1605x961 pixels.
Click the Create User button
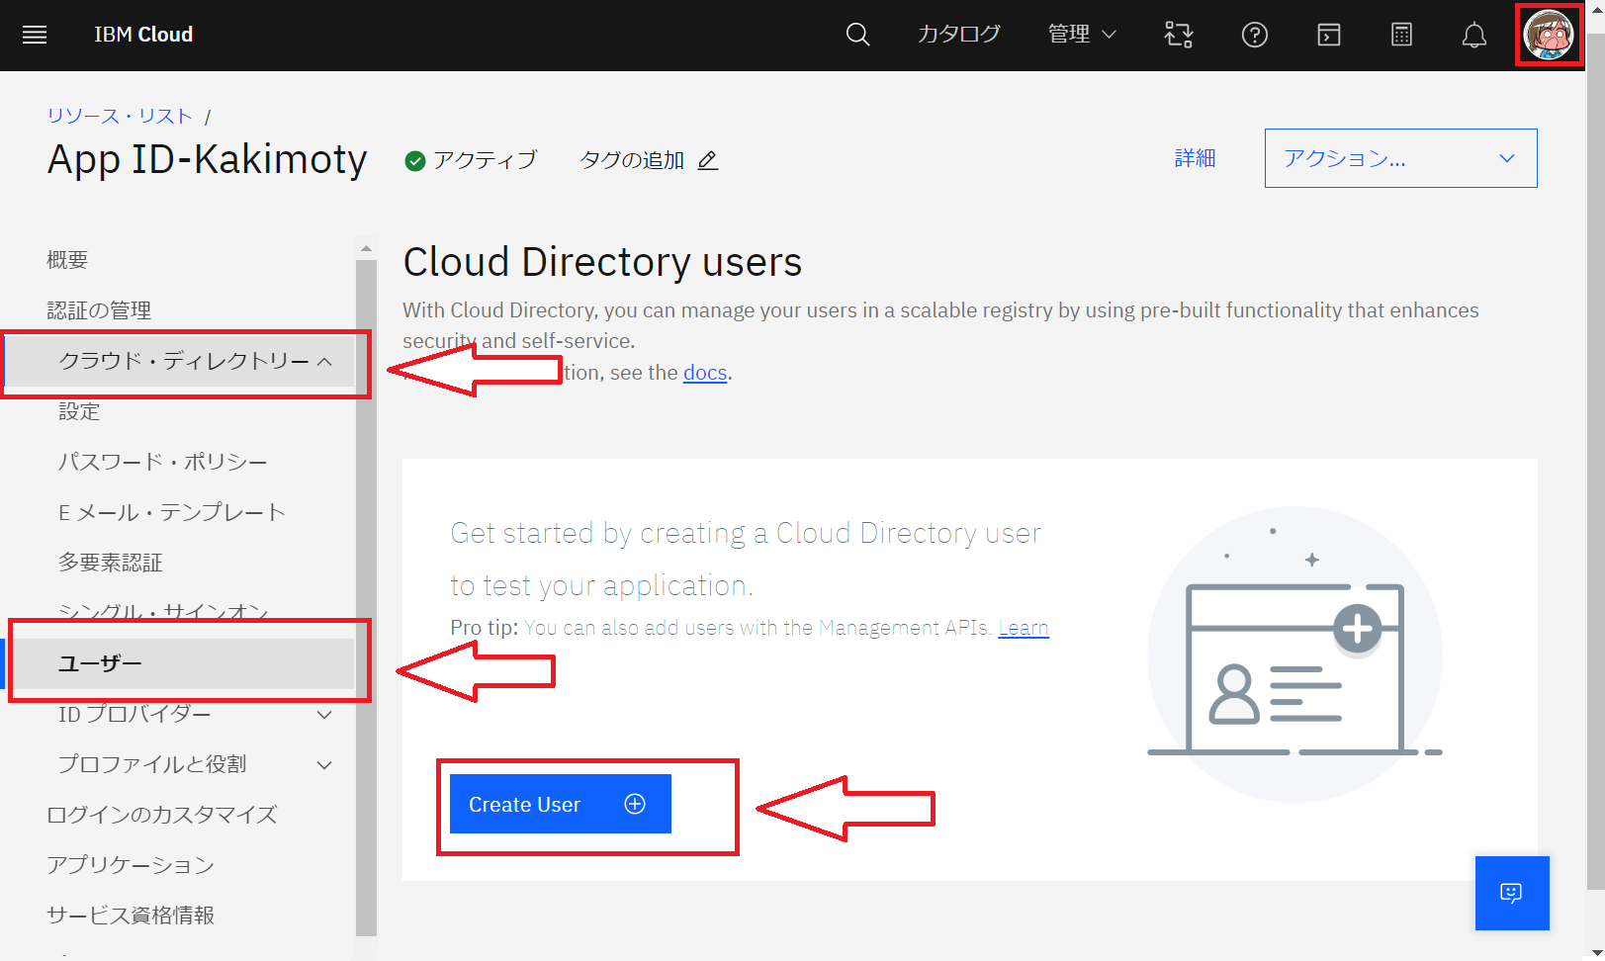(x=560, y=804)
